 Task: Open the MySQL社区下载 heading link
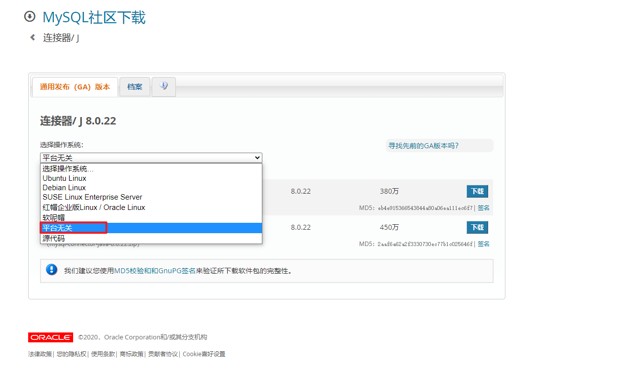point(94,17)
